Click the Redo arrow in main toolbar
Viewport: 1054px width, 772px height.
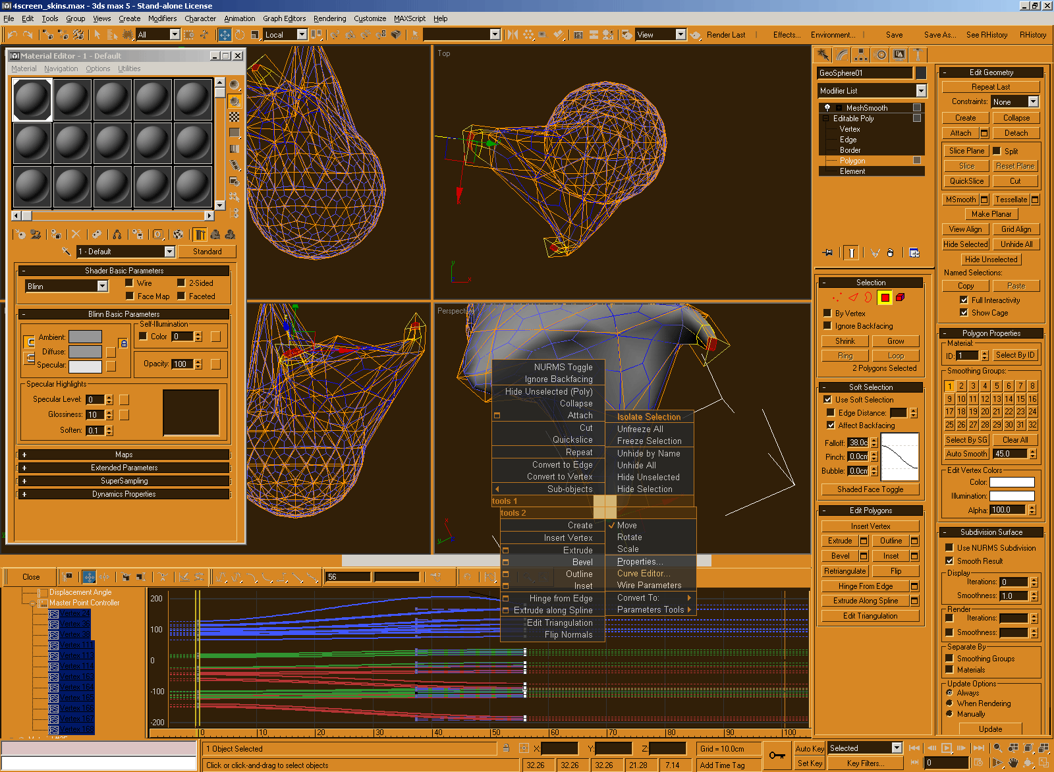click(28, 34)
